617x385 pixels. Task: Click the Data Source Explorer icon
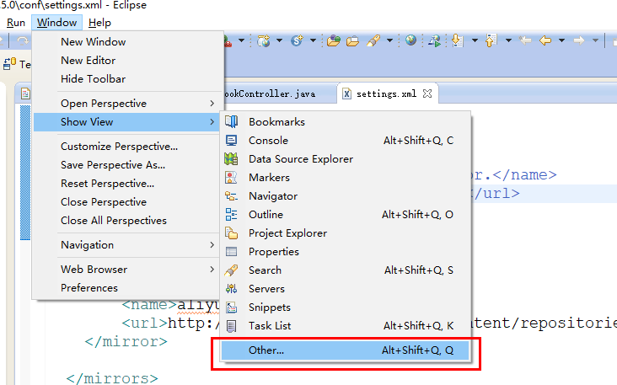231,159
